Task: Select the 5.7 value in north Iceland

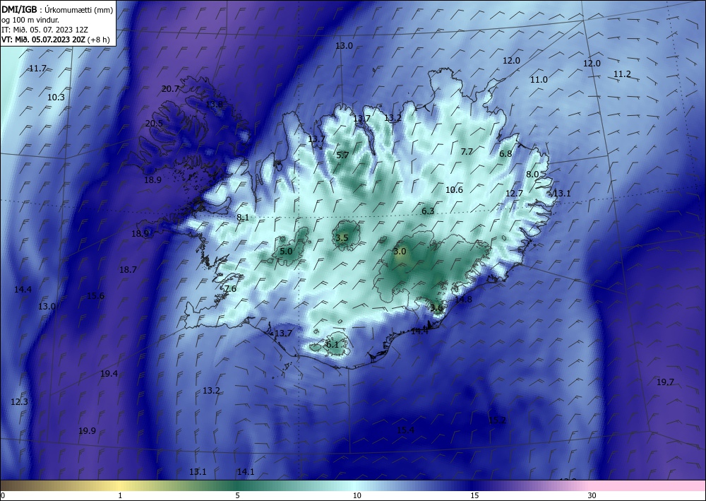Action: click(342, 155)
